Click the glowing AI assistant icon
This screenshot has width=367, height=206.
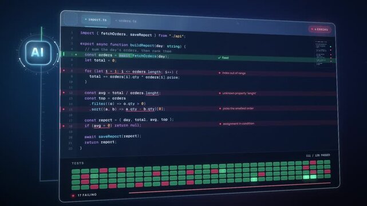[38, 53]
